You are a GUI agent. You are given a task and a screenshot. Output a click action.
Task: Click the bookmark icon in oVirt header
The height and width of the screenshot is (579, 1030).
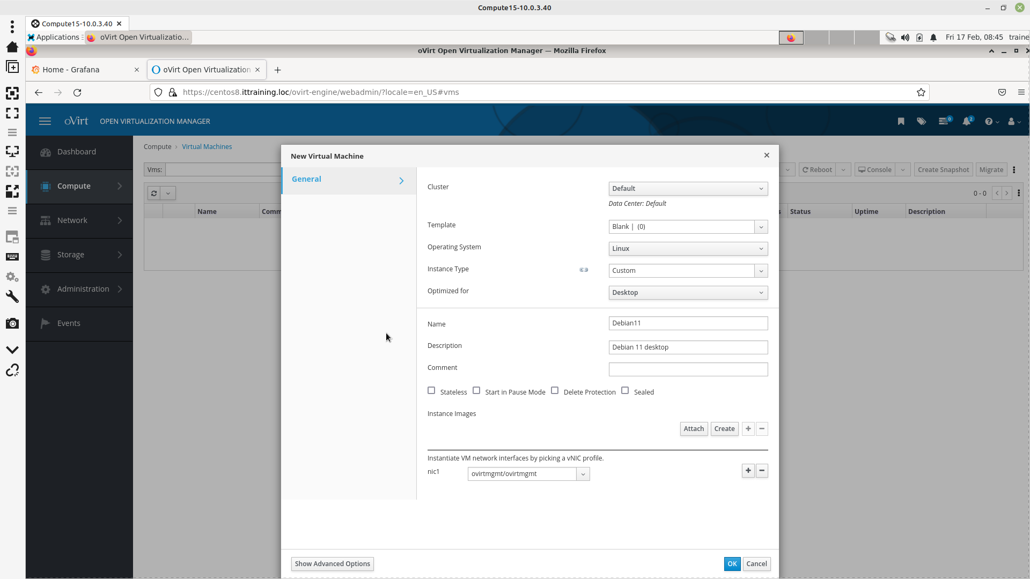901,122
